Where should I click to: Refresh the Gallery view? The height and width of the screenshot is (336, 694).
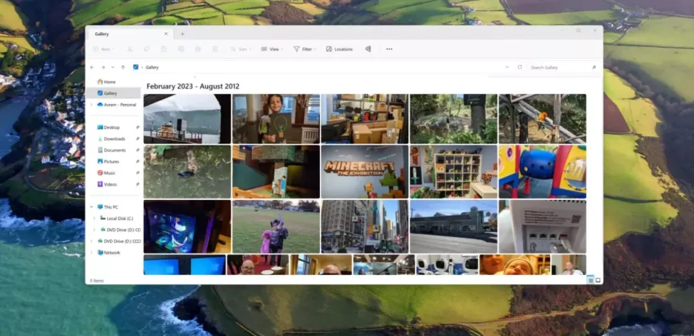[520, 67]
